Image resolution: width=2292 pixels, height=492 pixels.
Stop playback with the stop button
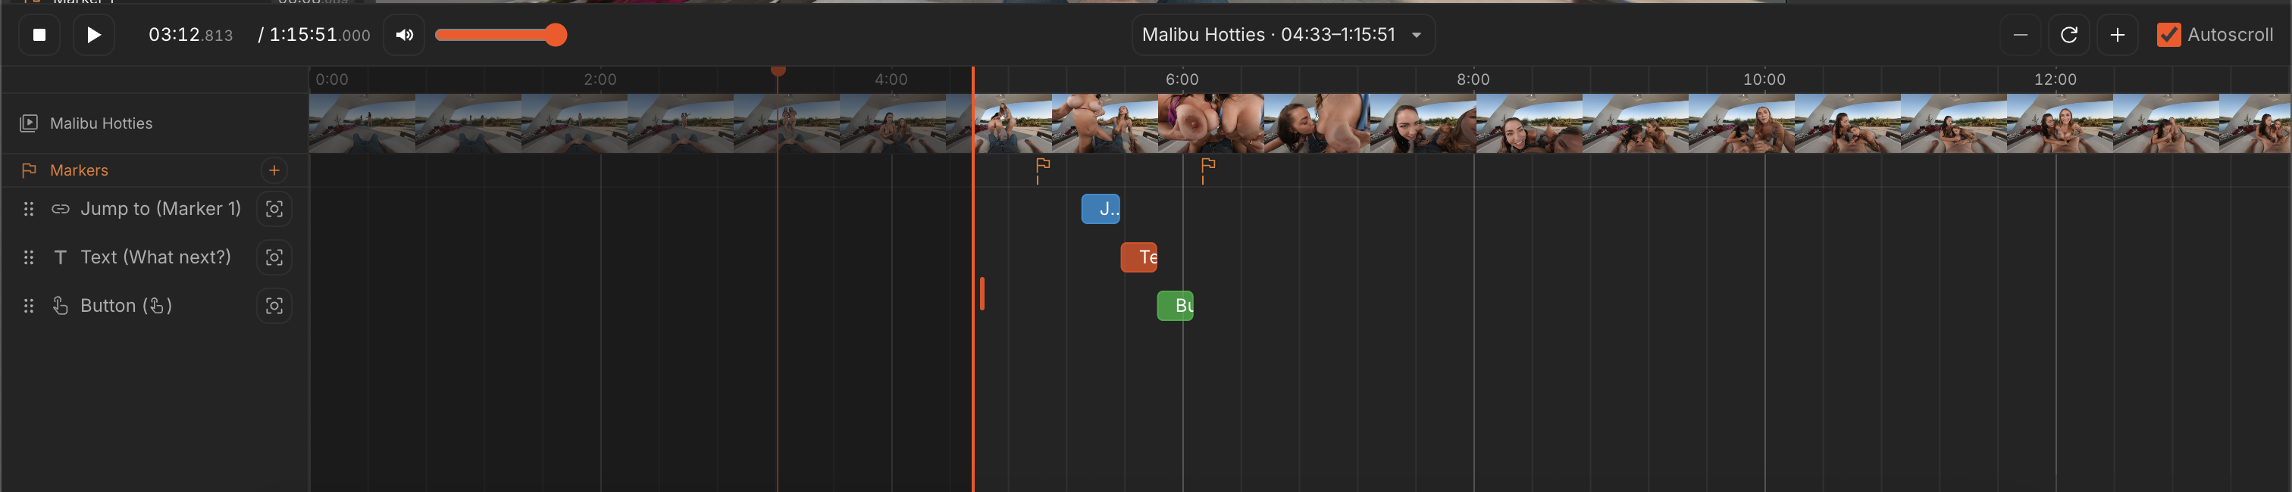click(x=39, y=35)
